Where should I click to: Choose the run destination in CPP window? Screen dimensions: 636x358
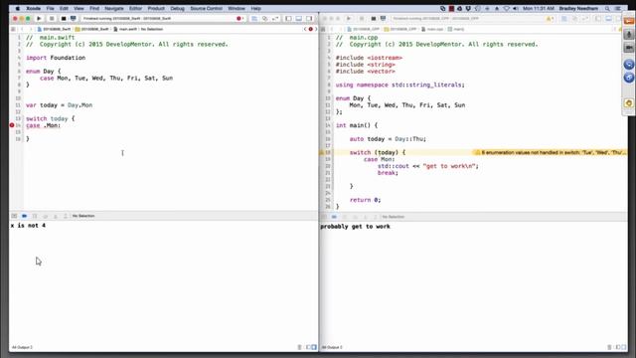(383, 19)
